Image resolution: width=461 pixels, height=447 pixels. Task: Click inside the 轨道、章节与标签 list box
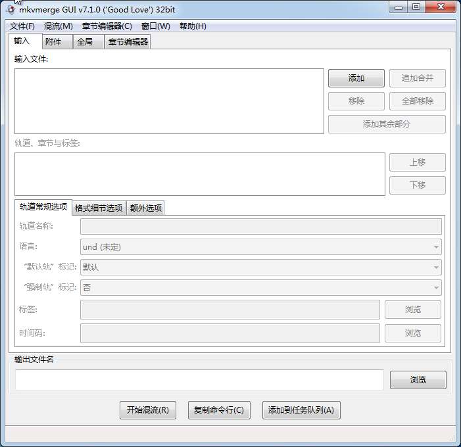[x=200, y=174]
